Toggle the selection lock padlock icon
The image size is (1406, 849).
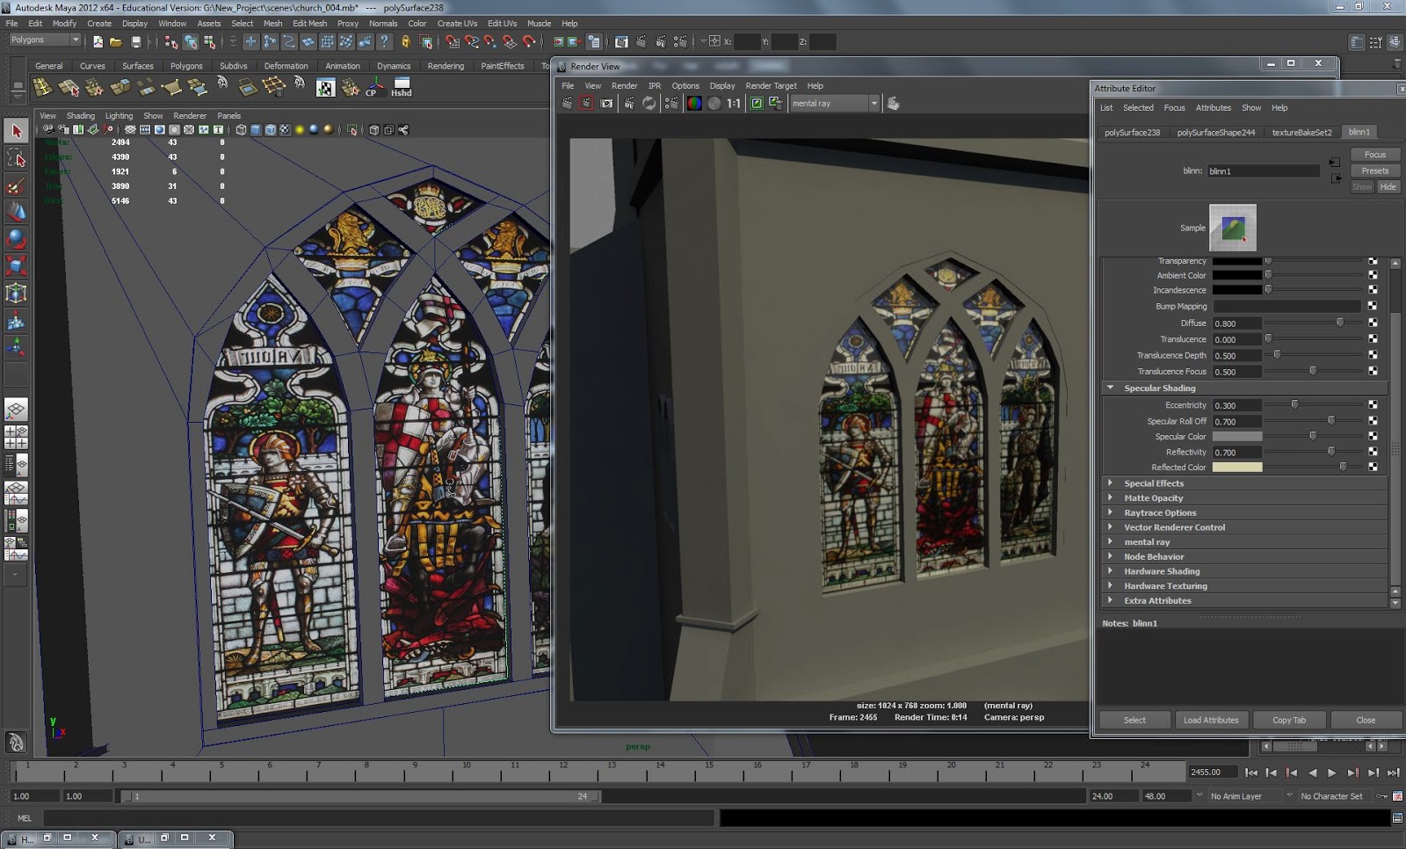point(405,41)
